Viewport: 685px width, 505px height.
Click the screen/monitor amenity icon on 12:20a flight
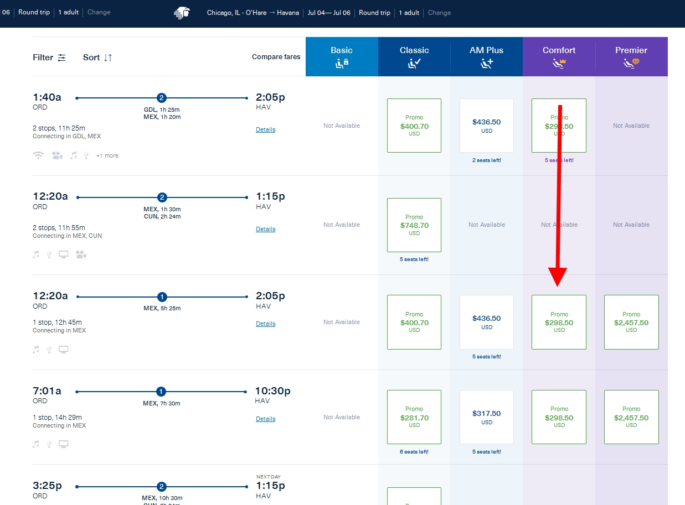coord(64,254)
